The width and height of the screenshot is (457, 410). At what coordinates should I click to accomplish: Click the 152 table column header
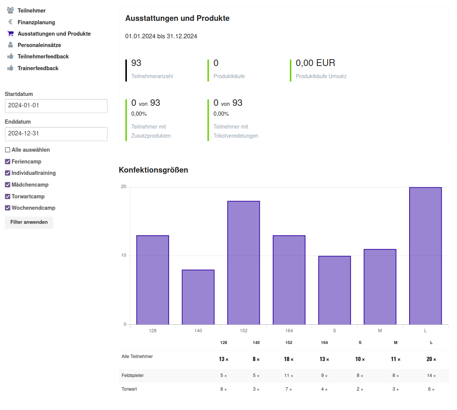289,342
